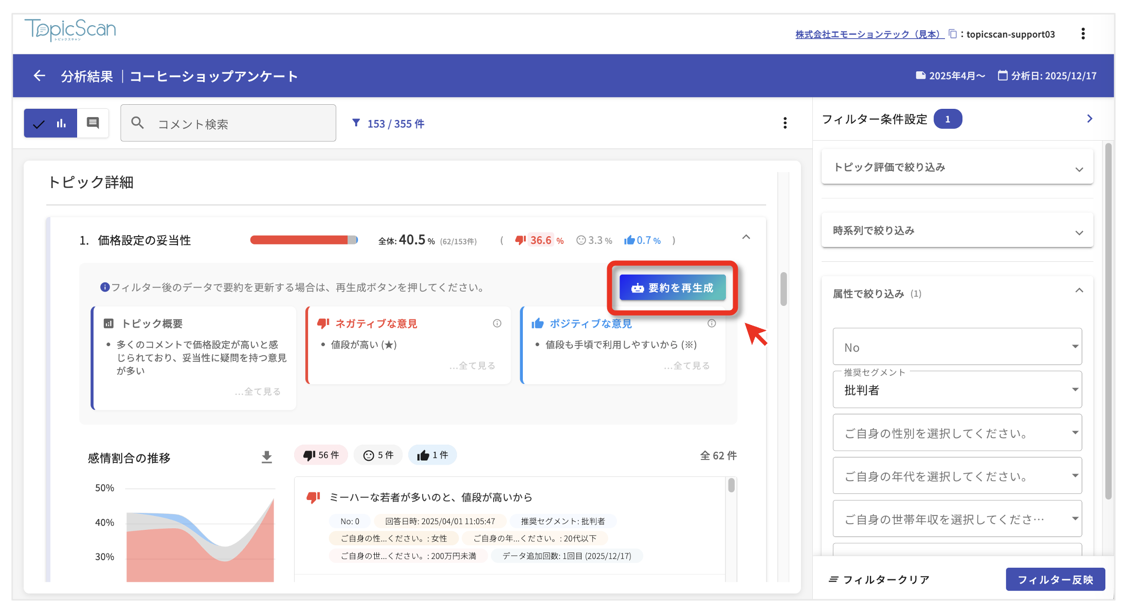Expand 時系列で絞り込み section
This screenshot has width=1128, height=613.
click(x=957, y=231)
